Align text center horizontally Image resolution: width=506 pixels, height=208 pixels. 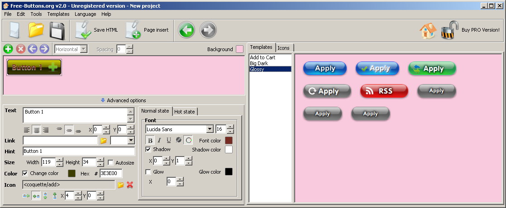[x=37, y=130]
